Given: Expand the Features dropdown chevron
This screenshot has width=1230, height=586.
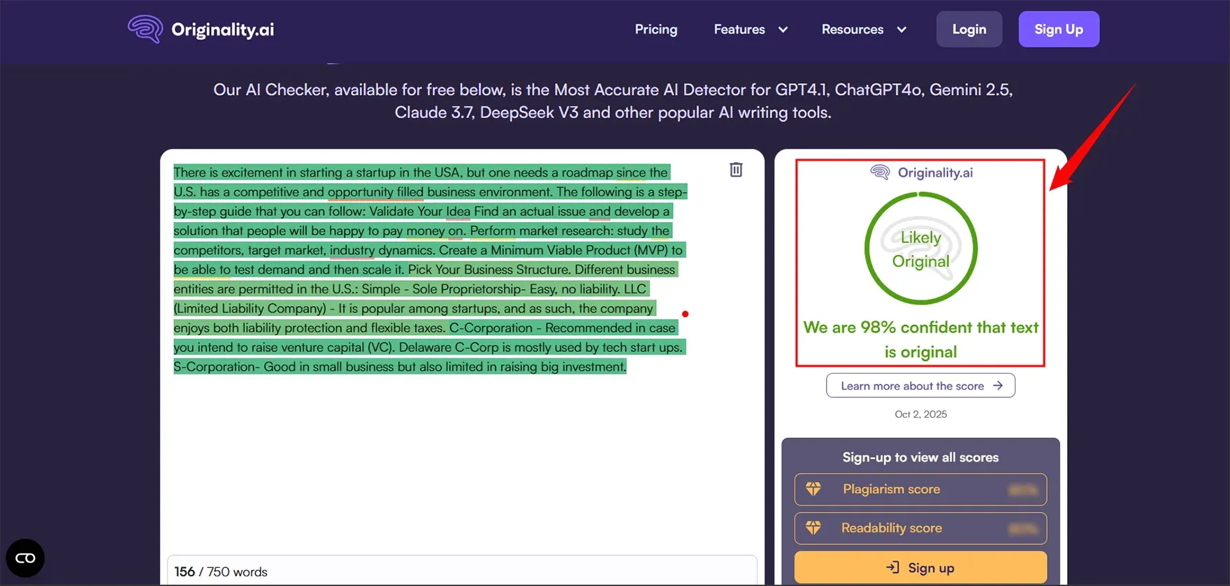Looking at the screenshot, I should point(783,29).
